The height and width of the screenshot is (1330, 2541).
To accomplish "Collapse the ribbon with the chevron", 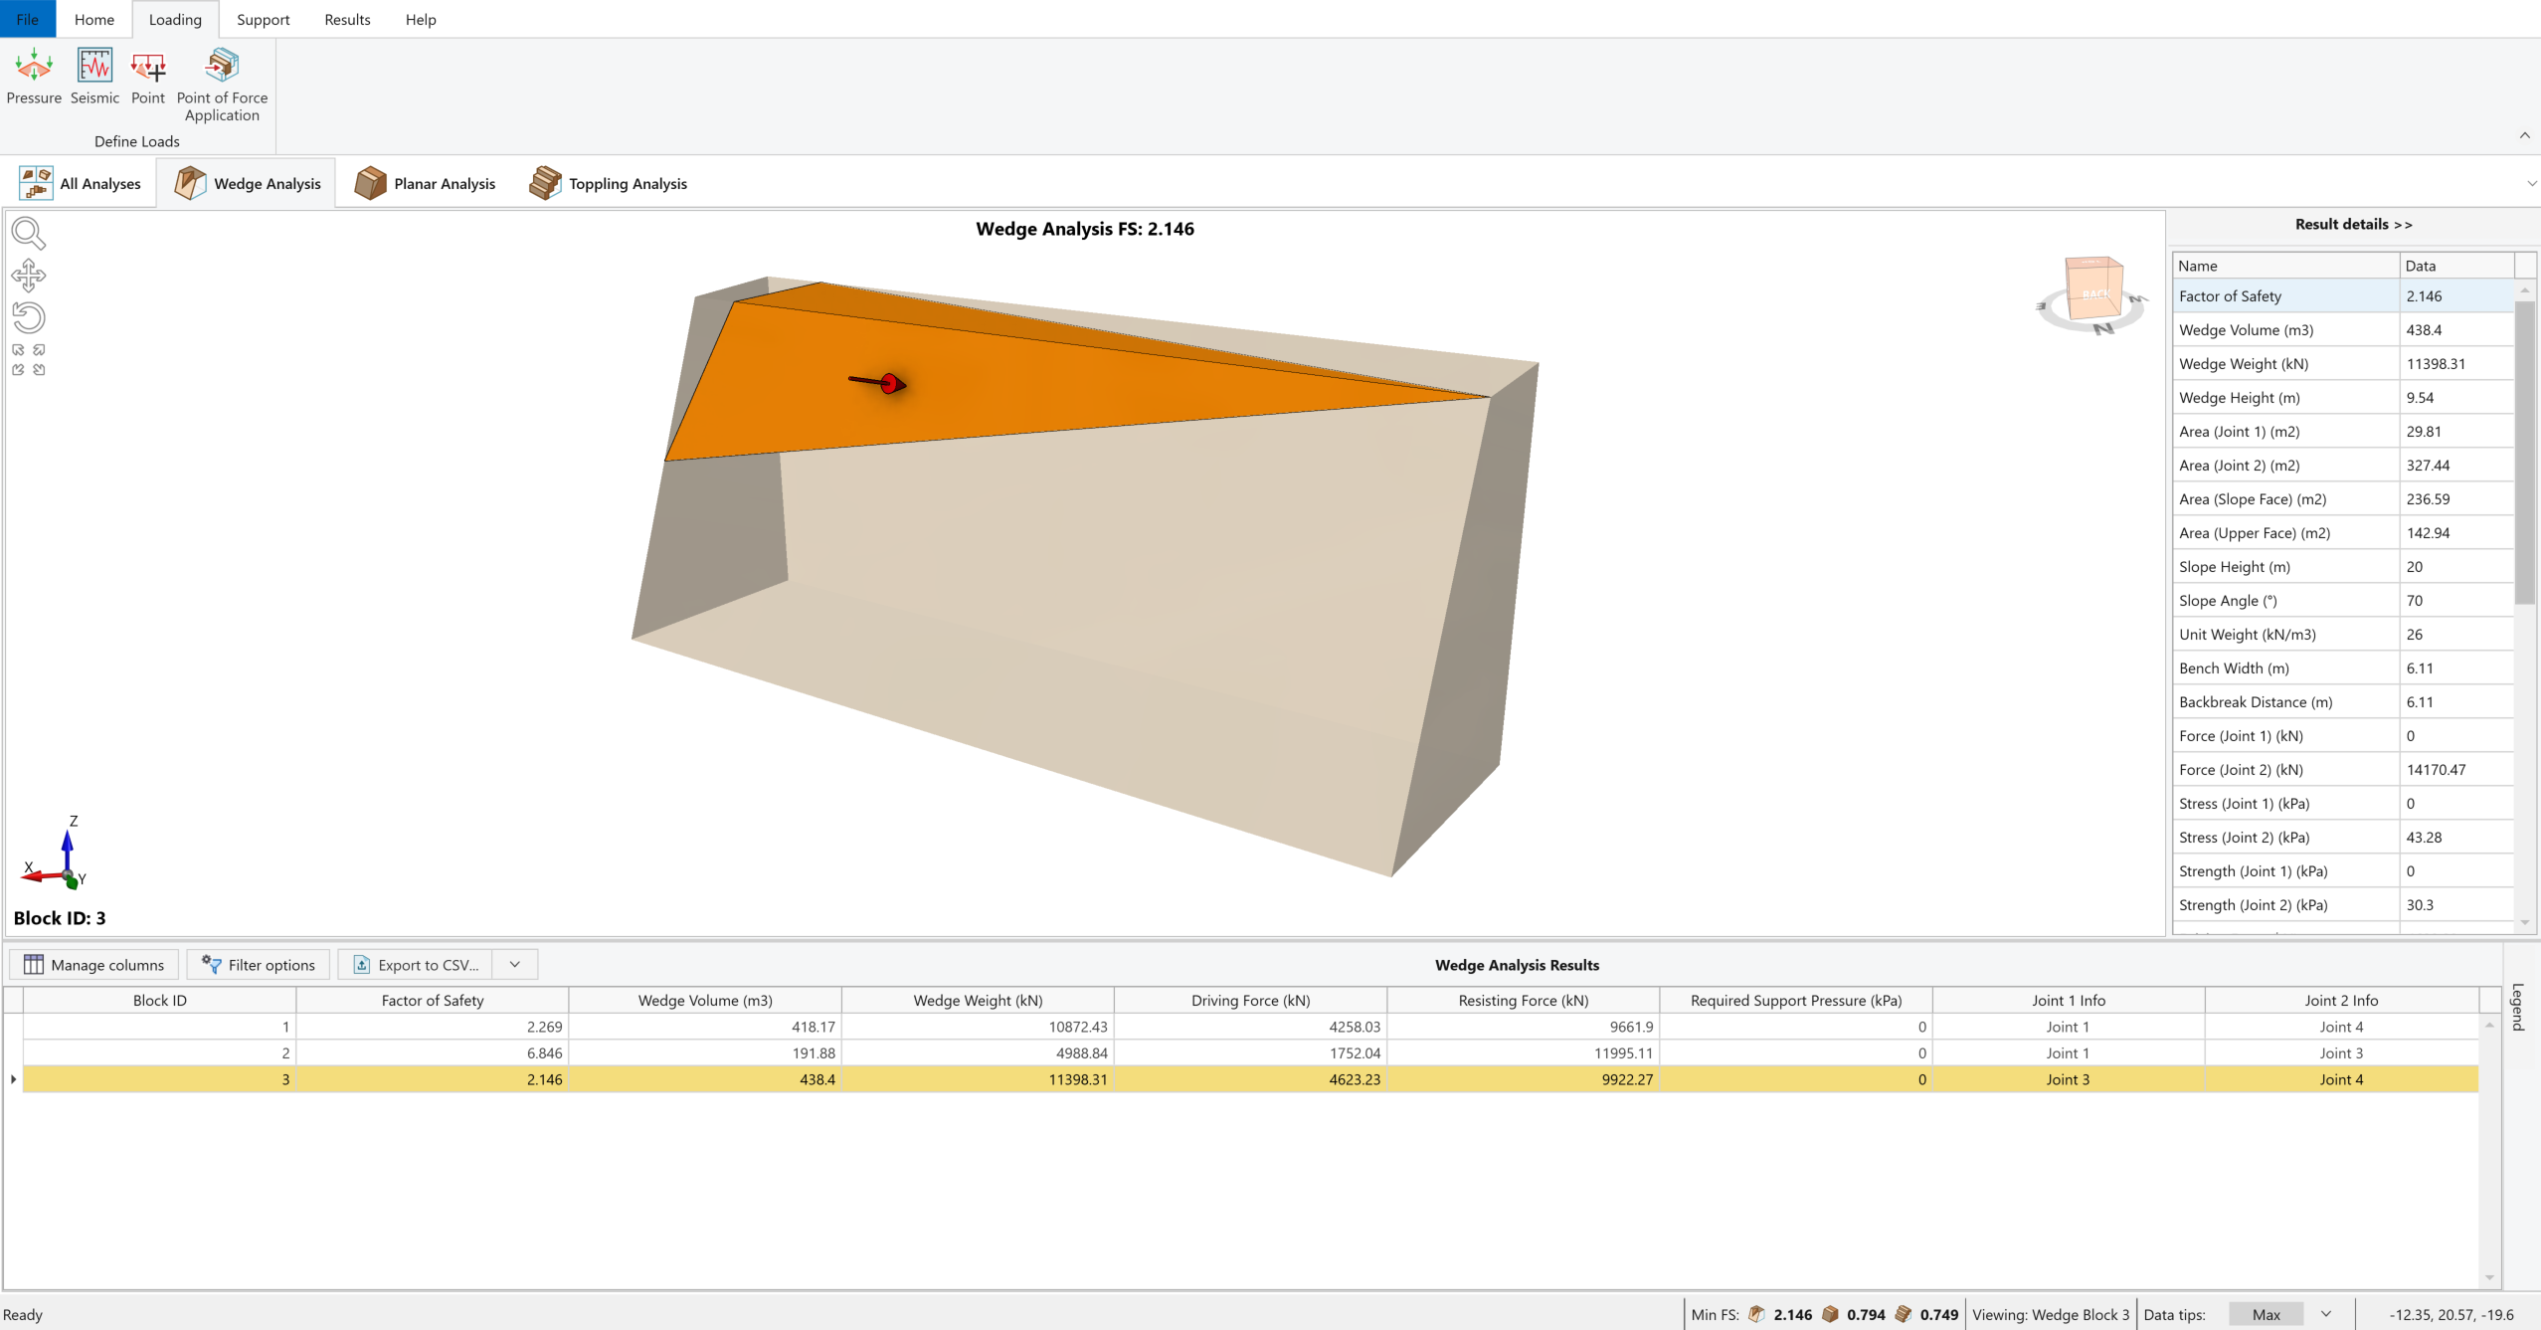I will pyautogui.click(x=2525, y=135).
